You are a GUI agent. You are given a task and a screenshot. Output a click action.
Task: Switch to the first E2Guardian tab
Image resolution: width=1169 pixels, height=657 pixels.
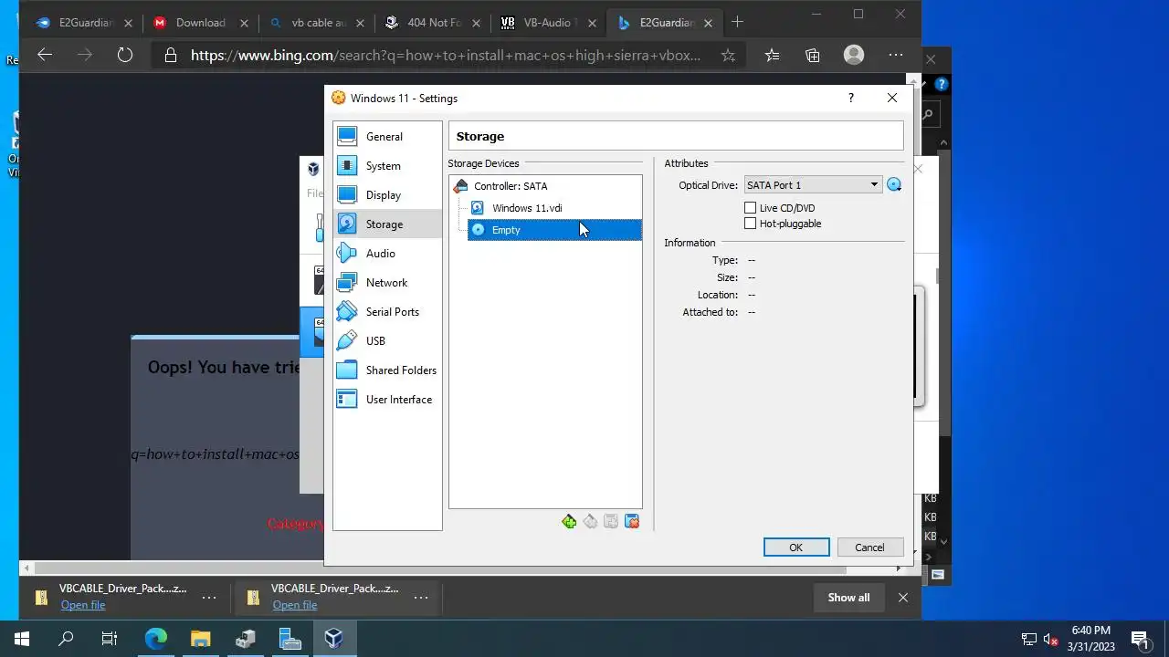click(86, 23)
